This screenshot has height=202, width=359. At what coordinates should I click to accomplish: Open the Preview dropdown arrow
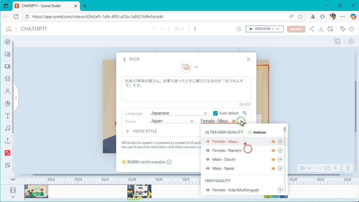tap(278, 29)
